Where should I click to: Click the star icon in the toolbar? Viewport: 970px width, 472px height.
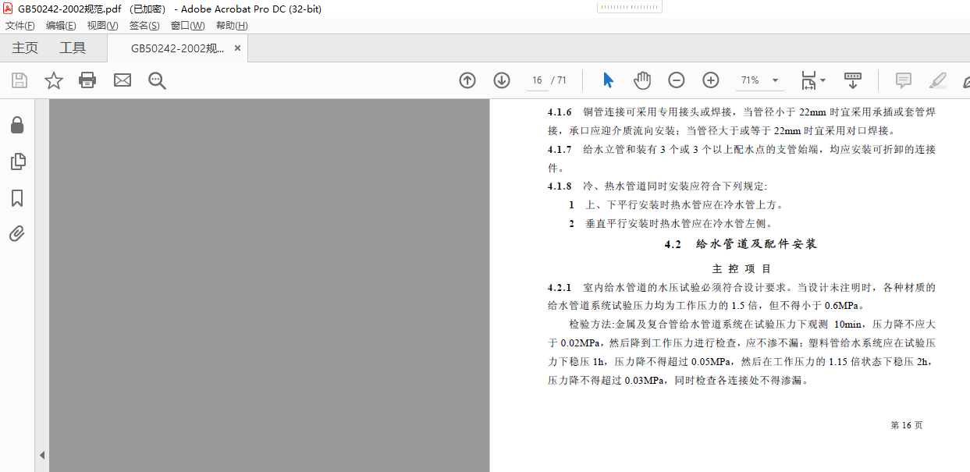[53, 80]
